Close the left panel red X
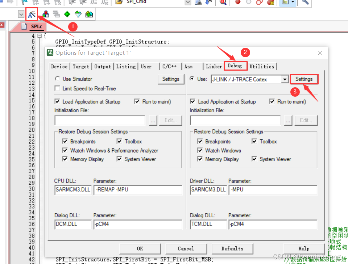The width and height of the screenshot is (348, 264). point(1,25)
